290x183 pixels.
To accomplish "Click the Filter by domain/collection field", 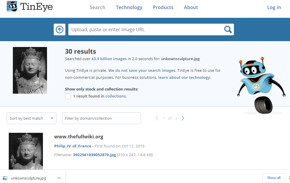I will [102, 118].
